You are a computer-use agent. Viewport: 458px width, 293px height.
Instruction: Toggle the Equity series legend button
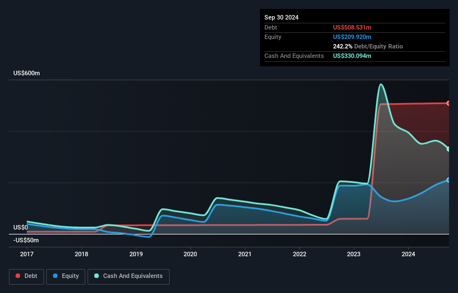[66, 276]
